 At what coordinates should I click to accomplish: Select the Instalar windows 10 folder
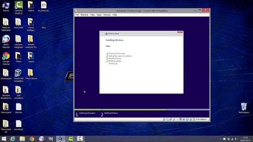(x=31, y=41)
